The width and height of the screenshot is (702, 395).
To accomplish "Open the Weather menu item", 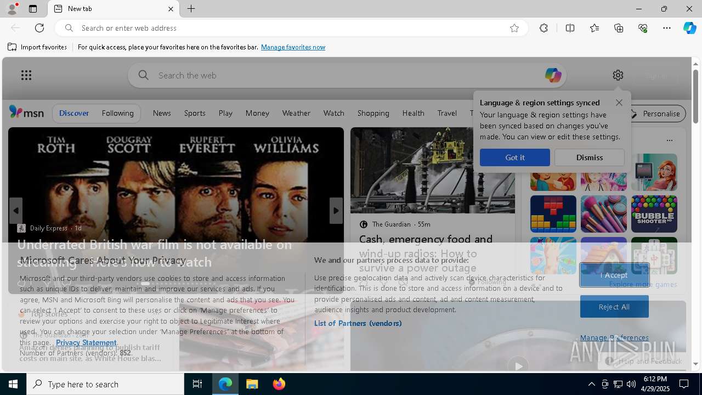I will [x=296, y=113].
